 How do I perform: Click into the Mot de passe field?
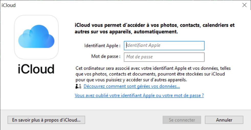tap(164, 57)
